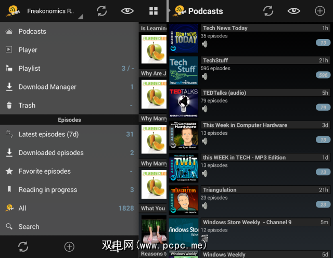Image resolution: width=333 pixels, height=258 pixels.
Task: Click video icon under Windows Store Weekly
Action: pyautogui.click(x=204, y=238)
